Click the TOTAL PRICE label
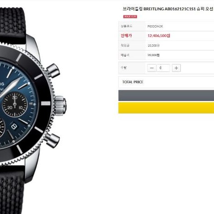 pyautogui.click(x=133, y=82)
